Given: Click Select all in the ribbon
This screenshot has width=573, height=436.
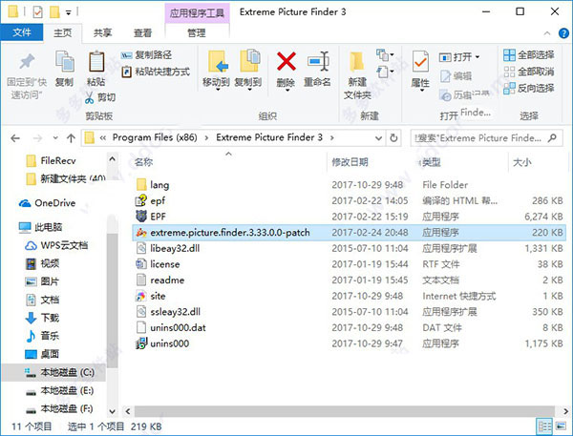Looking at the screenshot, I should [x=528, y=55].
